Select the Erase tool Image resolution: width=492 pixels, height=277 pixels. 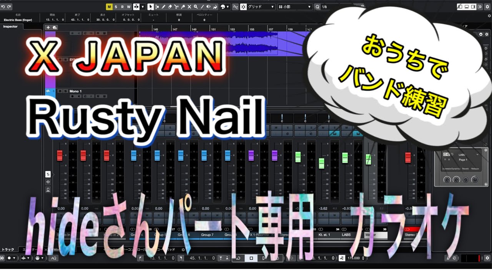170,7
